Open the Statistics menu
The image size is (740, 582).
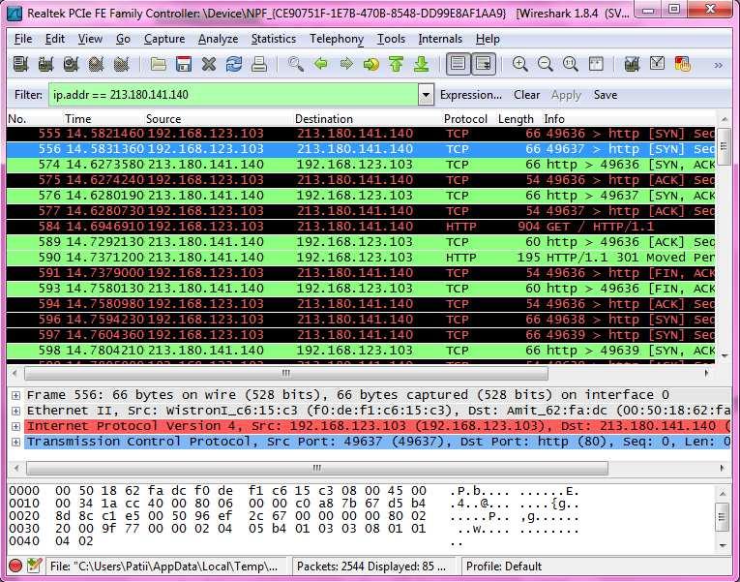[273, 39]
